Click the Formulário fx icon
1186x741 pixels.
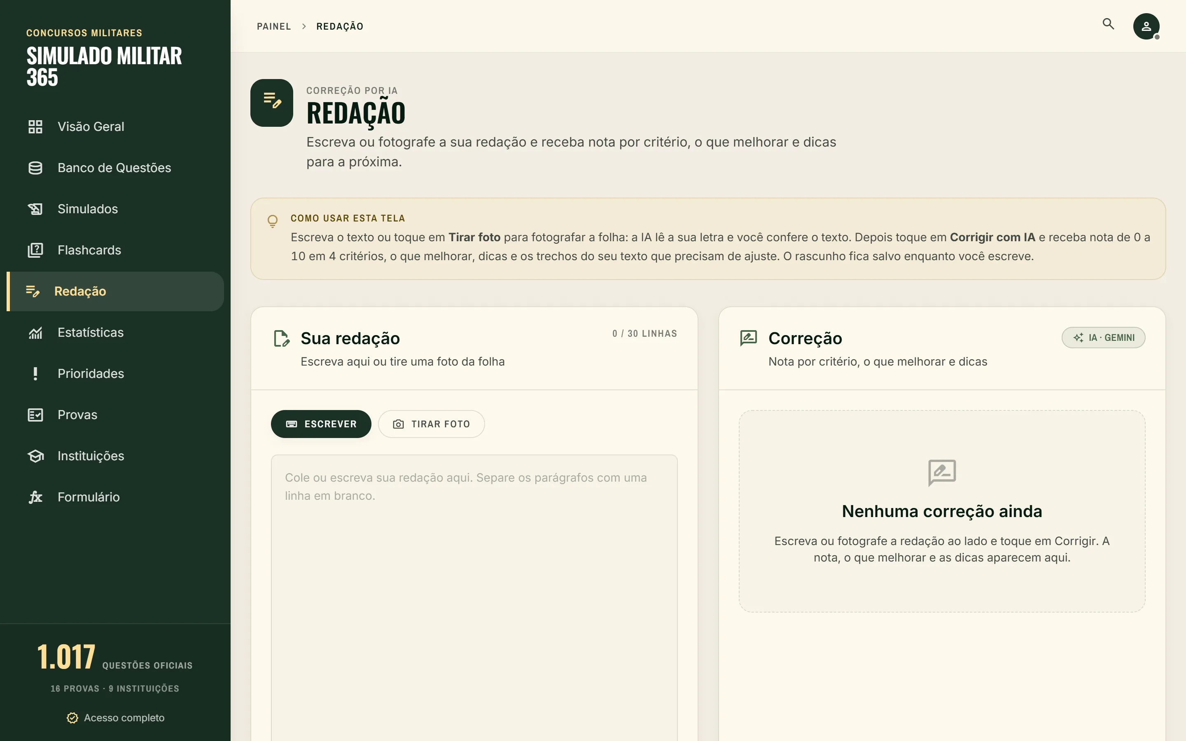click(35, 497)
